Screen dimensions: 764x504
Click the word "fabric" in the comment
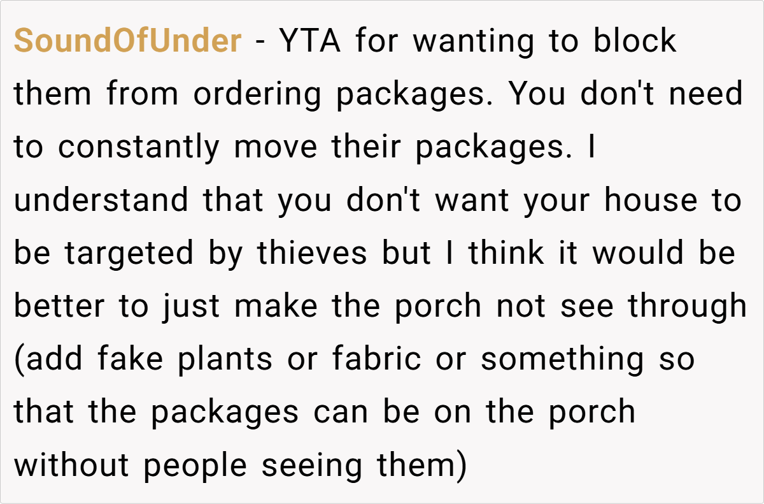(x=377, y=360)
